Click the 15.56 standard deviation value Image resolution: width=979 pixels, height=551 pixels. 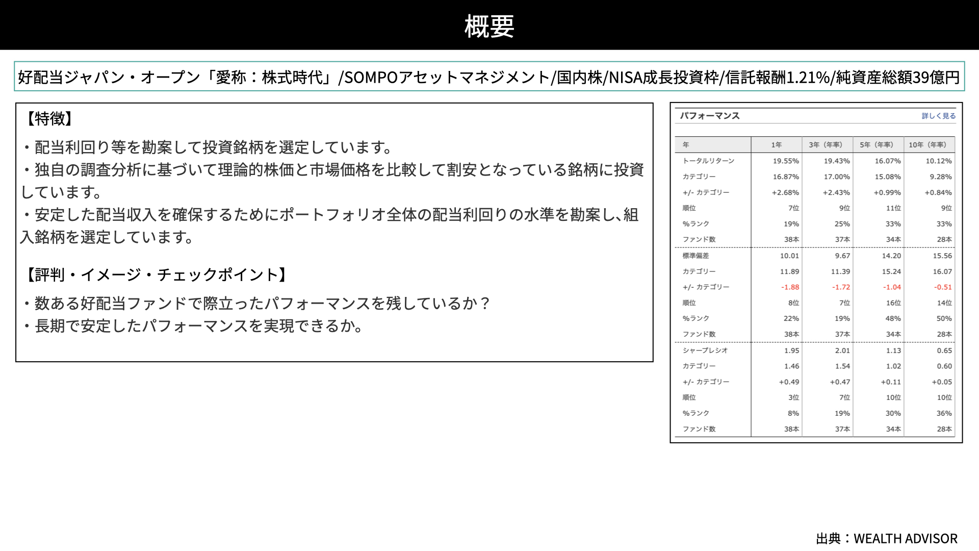[942, 256]
